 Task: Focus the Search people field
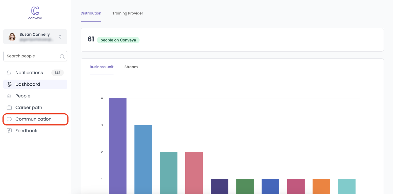35,56
